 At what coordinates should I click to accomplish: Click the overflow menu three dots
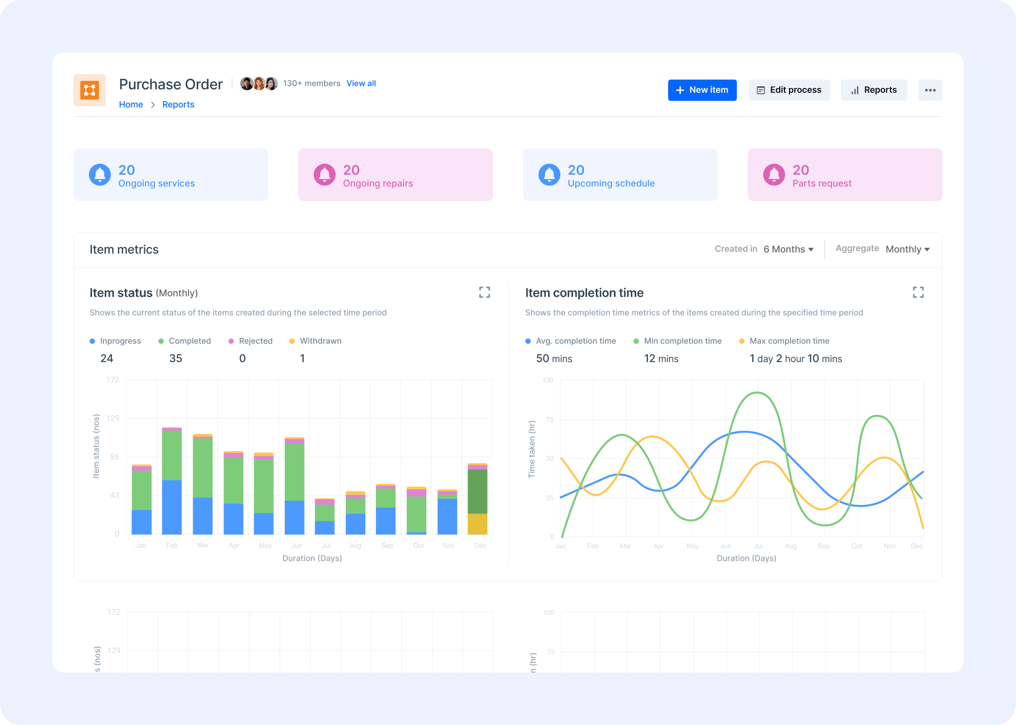click(x=931, y=89)
